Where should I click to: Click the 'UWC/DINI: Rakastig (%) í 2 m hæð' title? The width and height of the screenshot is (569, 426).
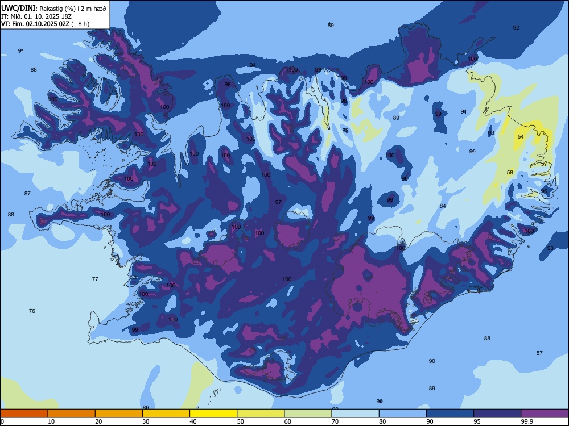pyautogui.click(x=53, y=9)
